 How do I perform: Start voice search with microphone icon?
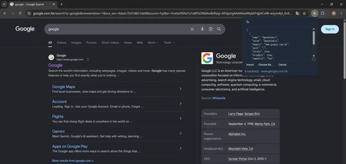click(x=202, y=29)
